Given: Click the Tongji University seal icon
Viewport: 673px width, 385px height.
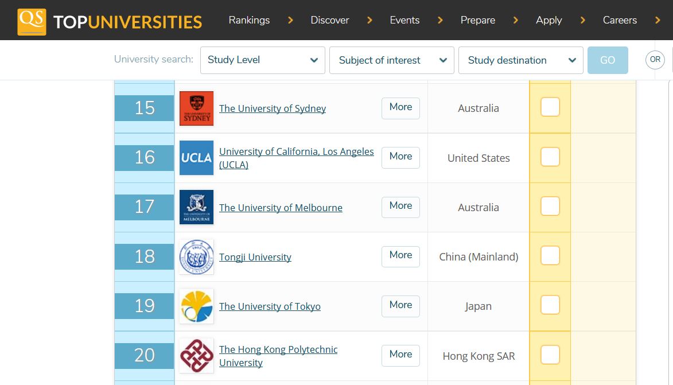Looking at the screenshot, I should (x=196, y=256).
